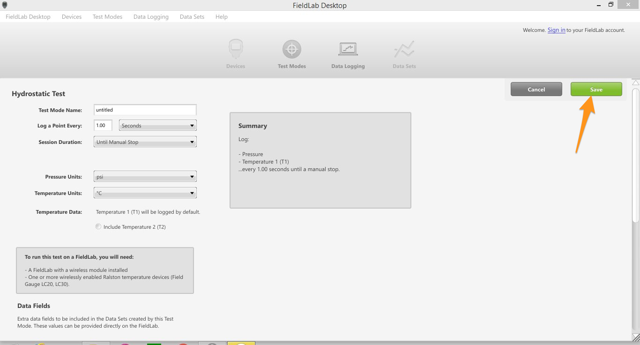Open the Help menu
Image resolution: width=640 pixels, height=345 pixels.
click(222, 17)
